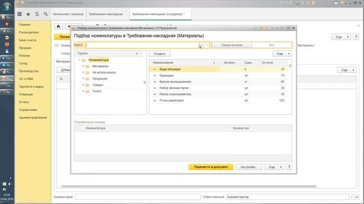Switch to Требования-накладные tab
This screenshot has width=364, height=204.
[106, 14]
